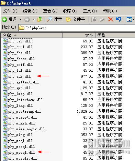Open the 文件(F) menu
Viewport: 135px width, 161px height.
click(x=10, y=11)
